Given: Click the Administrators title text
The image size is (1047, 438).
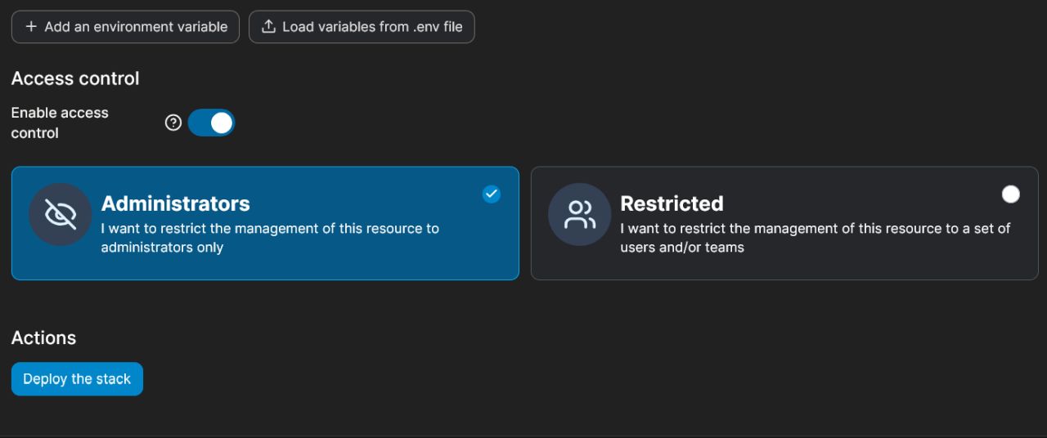Looking at the screenshot, I should pyautogui.click(x=175, y=203).
